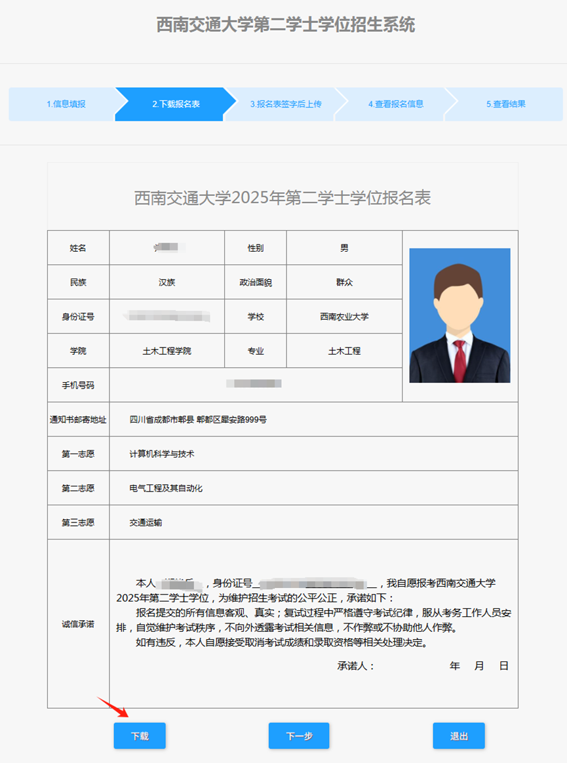Click the 2025年第二学士学位报名表 form heading

coord(283,198)
